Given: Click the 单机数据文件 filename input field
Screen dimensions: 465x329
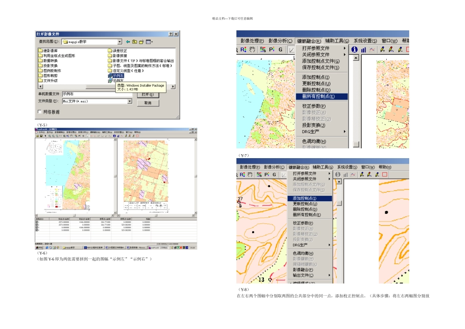Looking at the screenshot, I should pyautogui.click(x=97, y=94).
